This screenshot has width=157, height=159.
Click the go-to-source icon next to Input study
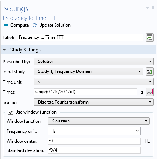coord(150,71)
